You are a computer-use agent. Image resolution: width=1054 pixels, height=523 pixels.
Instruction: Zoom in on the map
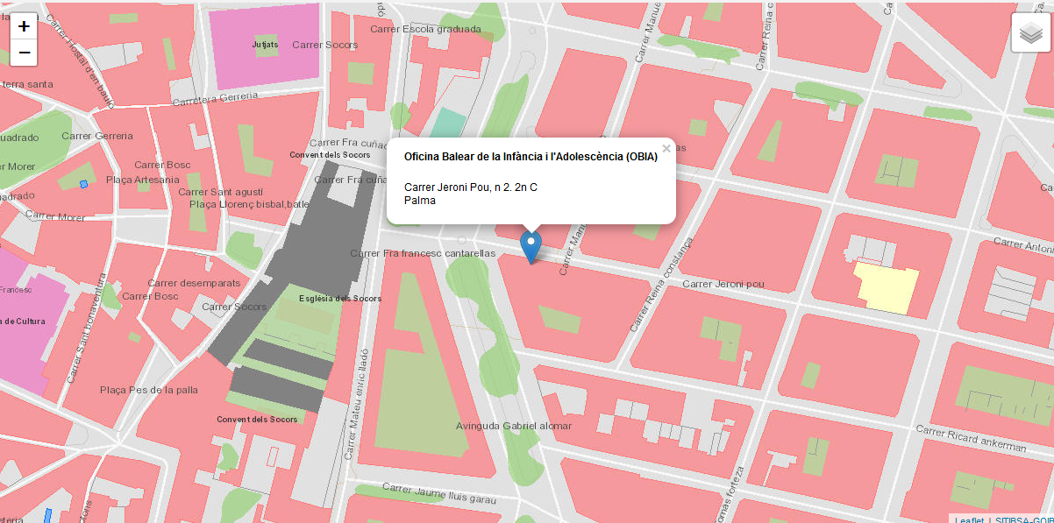click(25, 26)
